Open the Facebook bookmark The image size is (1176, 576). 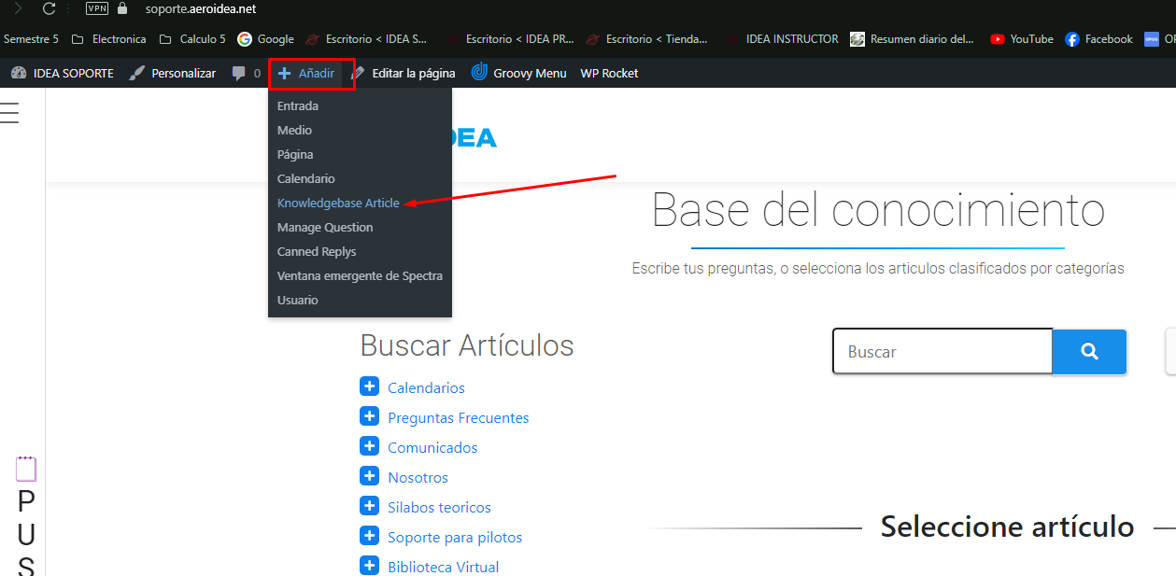pyautogui.click(x=1099, y=39)
